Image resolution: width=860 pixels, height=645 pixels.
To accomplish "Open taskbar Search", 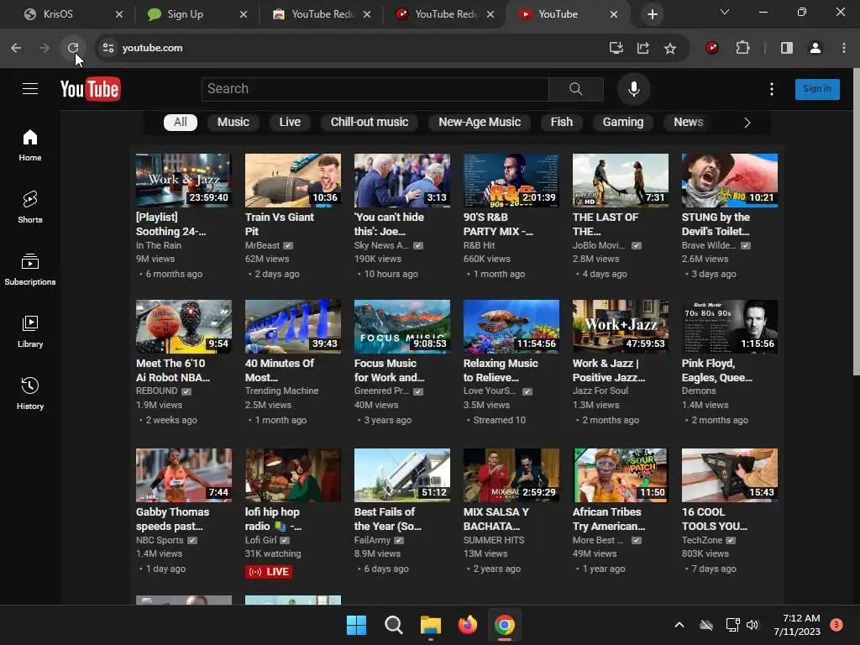I will pyautogui.click(x=393, y=625).
